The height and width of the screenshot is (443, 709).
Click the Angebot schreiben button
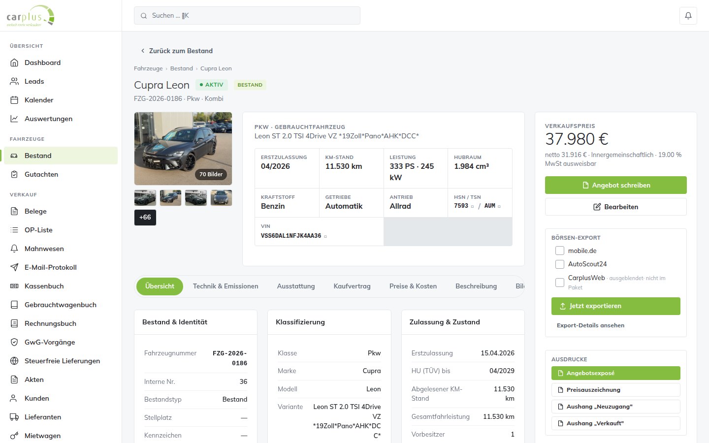(616, 185)
